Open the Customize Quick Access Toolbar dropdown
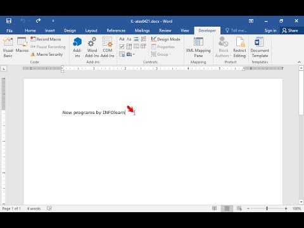This screenshot has width=304, height=228. 53,21
